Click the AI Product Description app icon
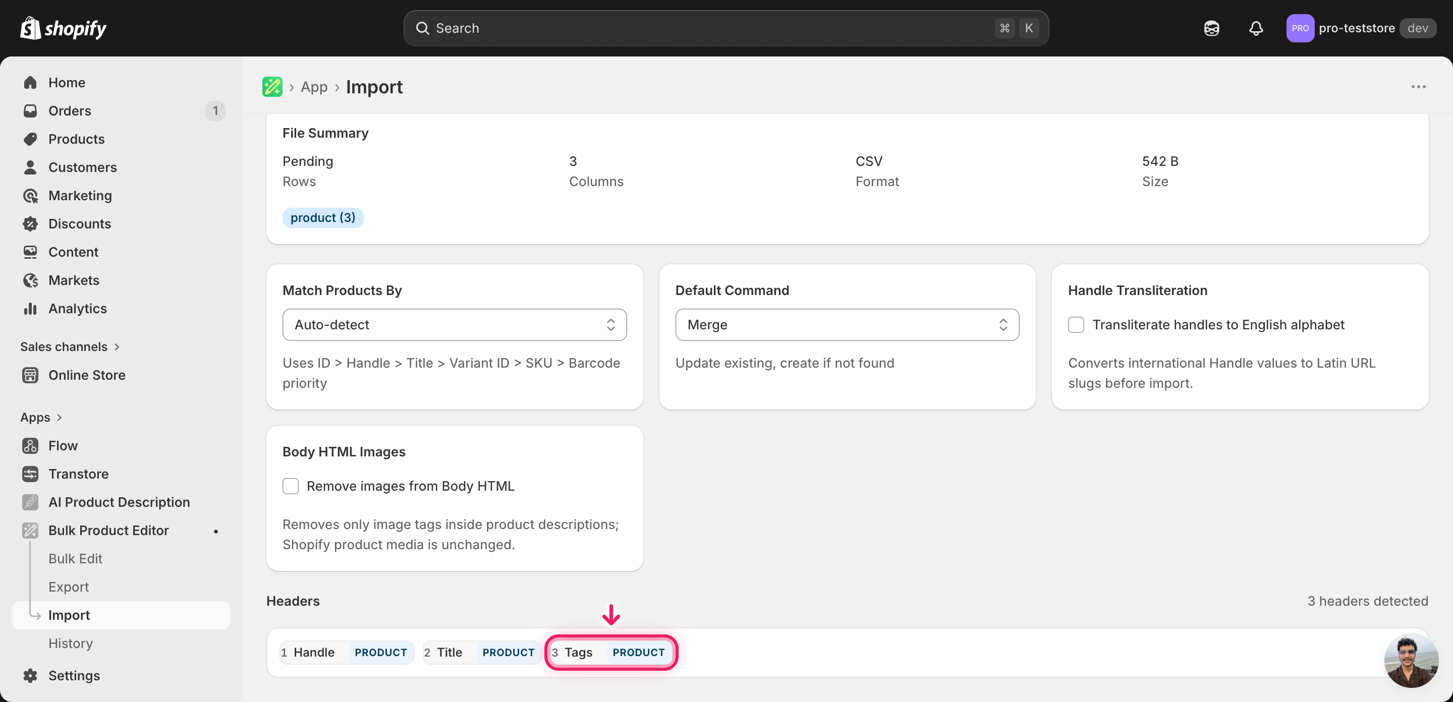Viewport: 1453px width, 702px height. (30, 501)
